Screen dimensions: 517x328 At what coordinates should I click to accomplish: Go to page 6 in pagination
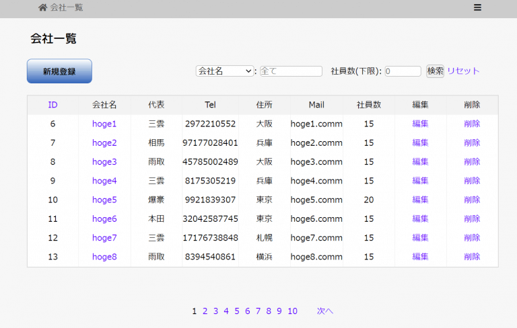pyautogui.click(x=247, y=311)
